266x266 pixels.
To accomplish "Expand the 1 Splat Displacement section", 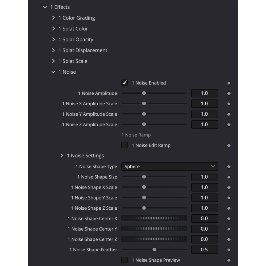I will pyautogui.click(x=53, y=50).
